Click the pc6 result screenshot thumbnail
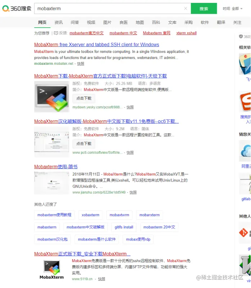The width and height of the screenshot is (251, 288). pyautogui.click(x=51, y=142)
